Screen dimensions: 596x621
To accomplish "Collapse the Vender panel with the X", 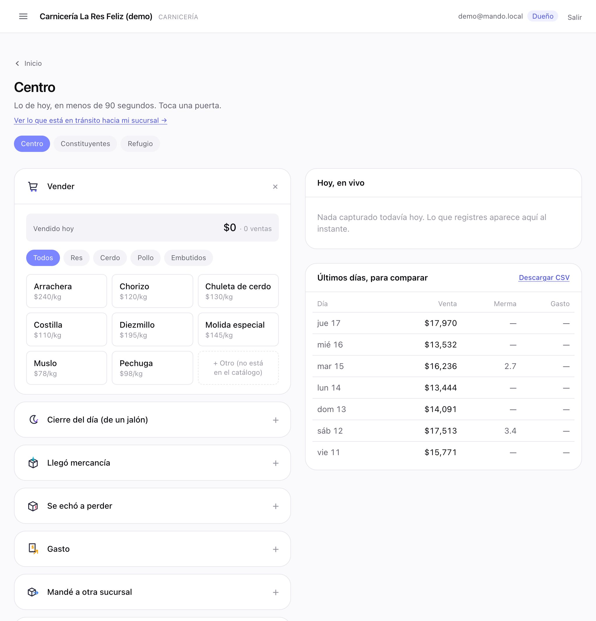I will 275,187.
